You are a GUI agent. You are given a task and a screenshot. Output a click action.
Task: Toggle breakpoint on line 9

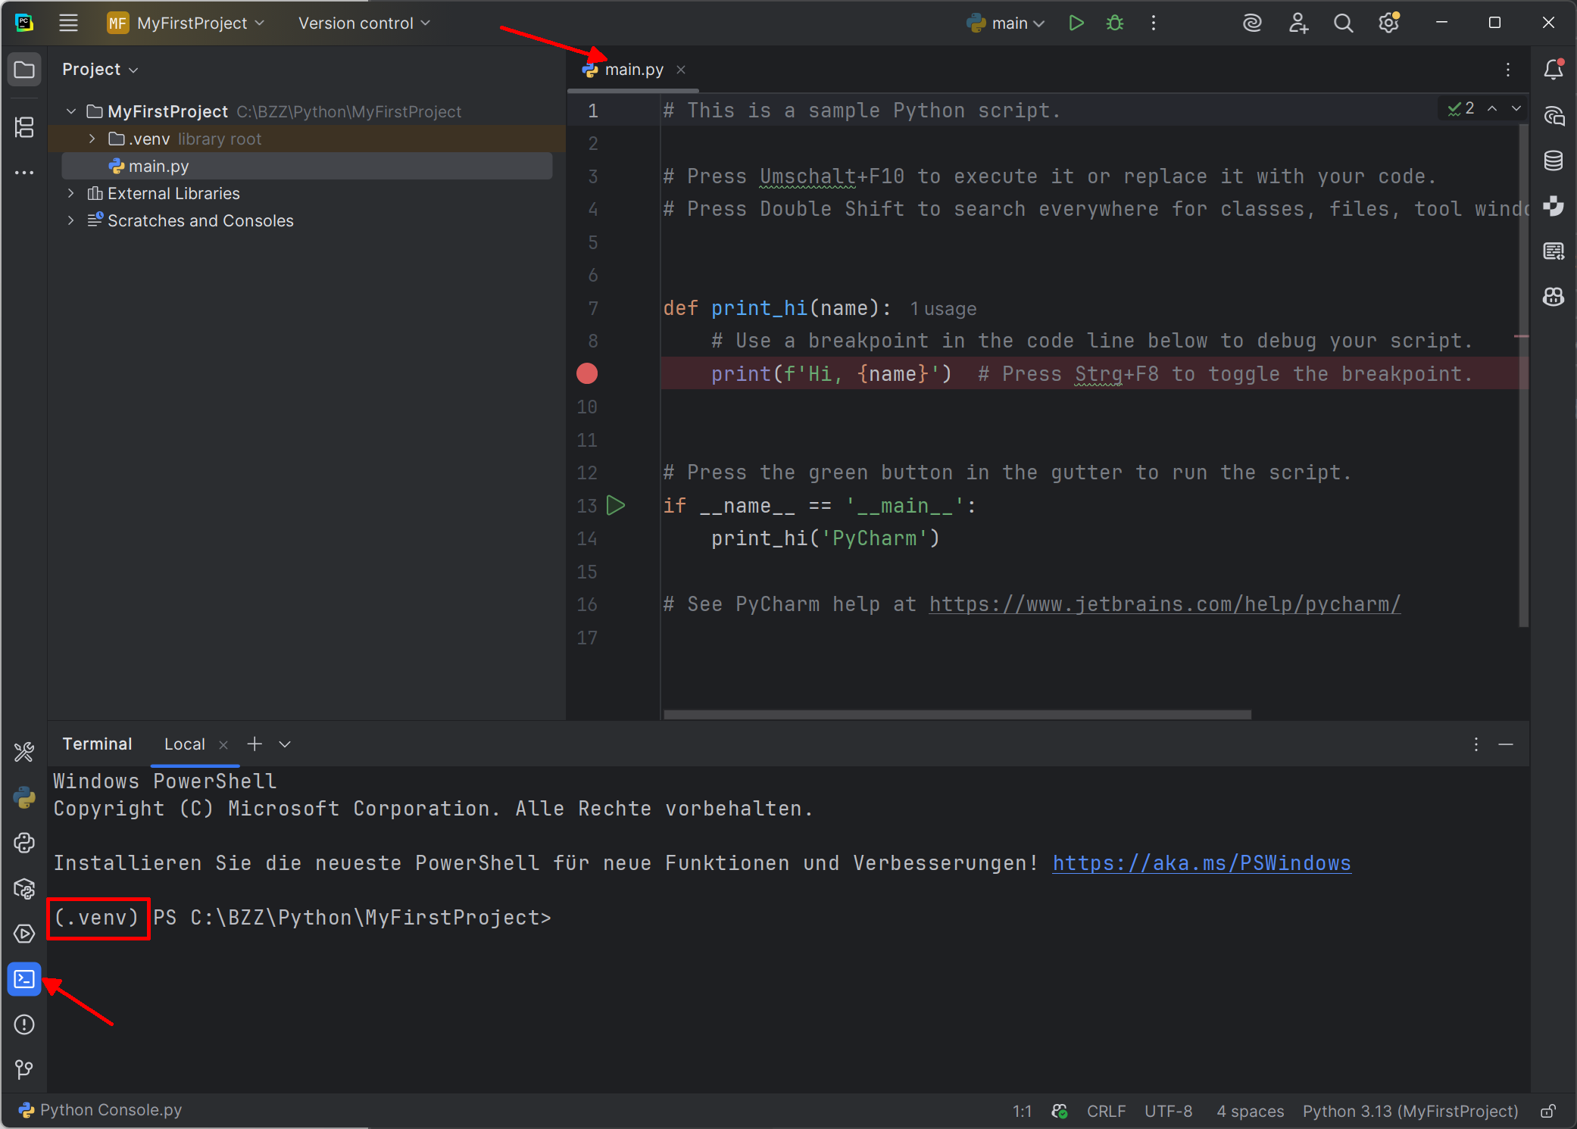587,373
